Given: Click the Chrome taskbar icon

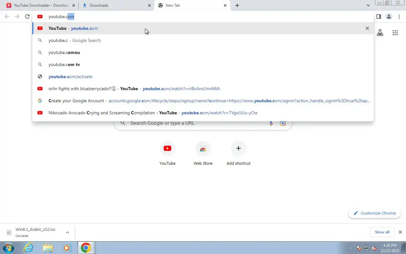Looking at the screenshot, I should click(86, 248).
